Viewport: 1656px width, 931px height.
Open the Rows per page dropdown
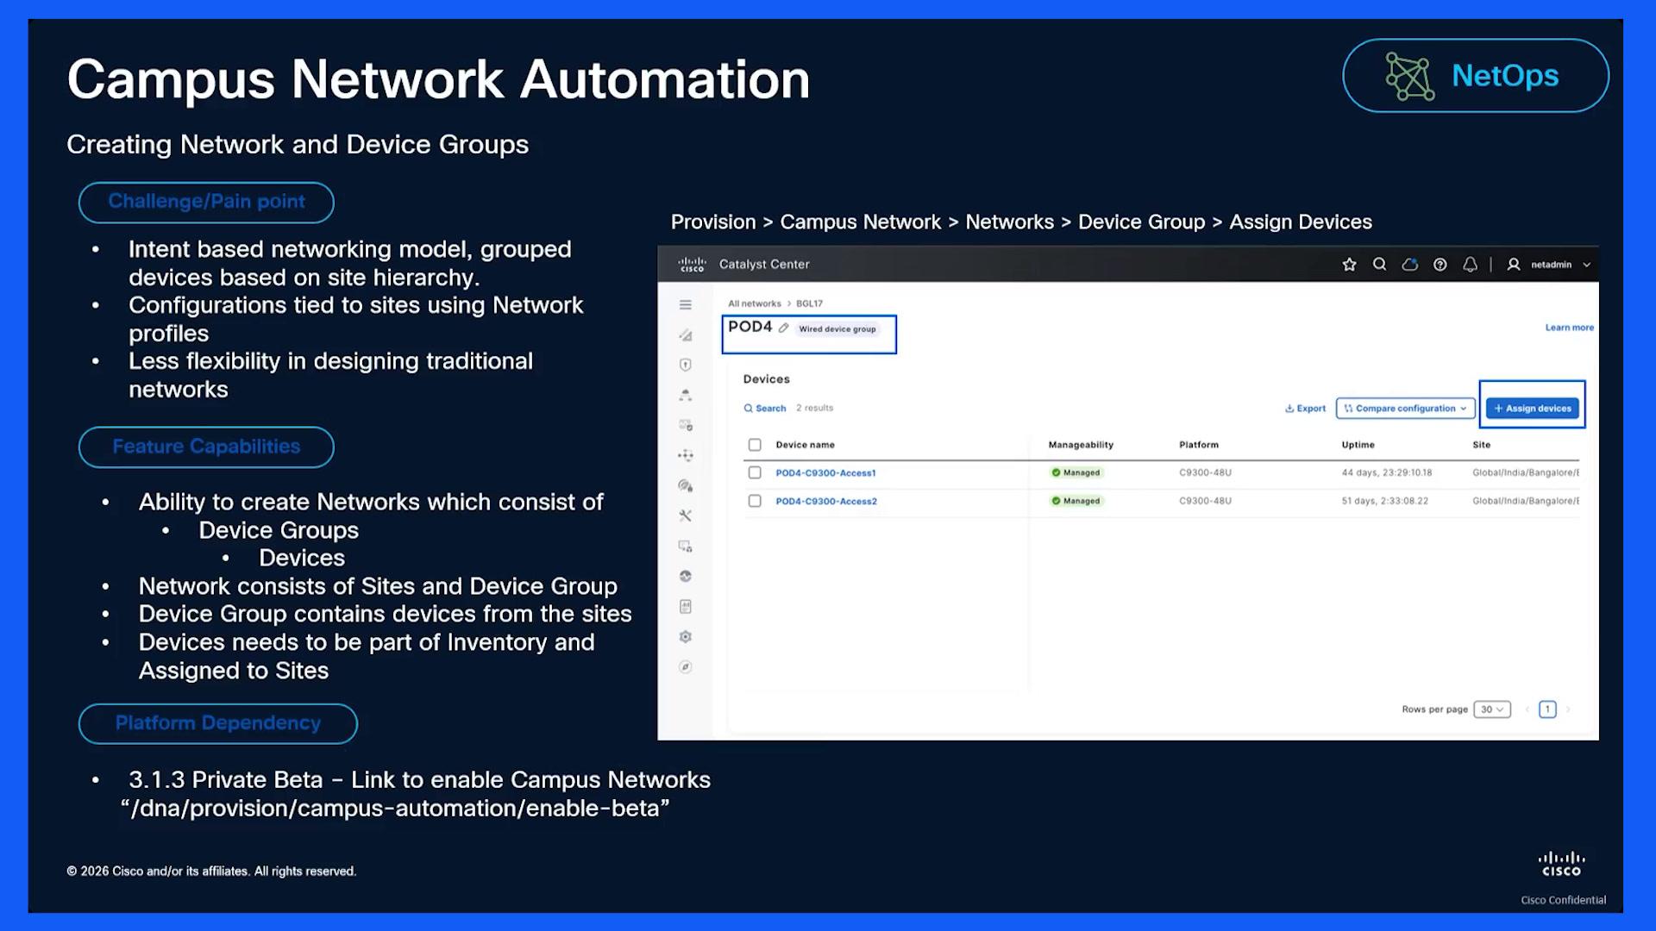coord(1492,709)
